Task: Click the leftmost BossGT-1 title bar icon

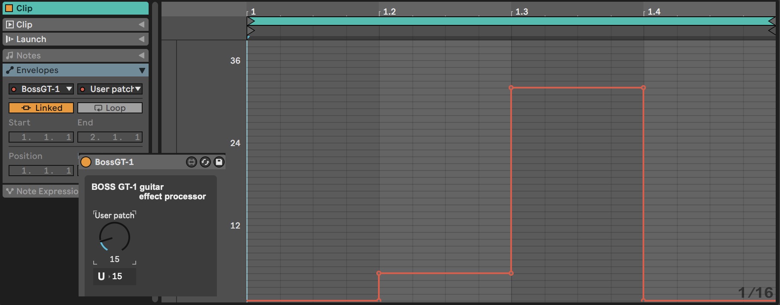Action: click(191, 162)
